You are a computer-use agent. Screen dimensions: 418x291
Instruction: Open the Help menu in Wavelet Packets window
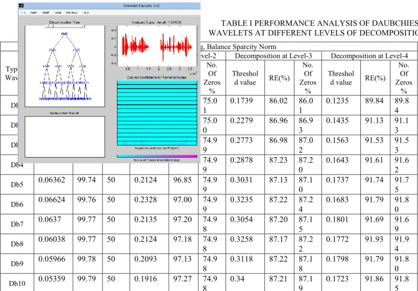pos(85,13)
